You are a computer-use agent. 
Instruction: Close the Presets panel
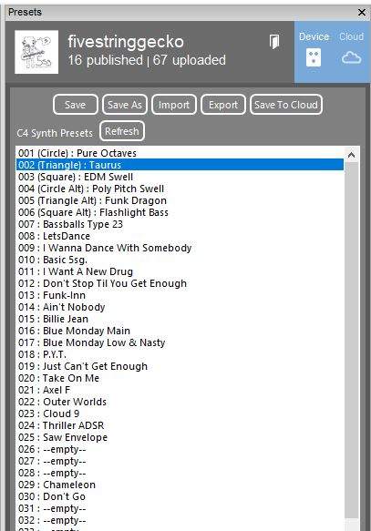coord(362,13)
